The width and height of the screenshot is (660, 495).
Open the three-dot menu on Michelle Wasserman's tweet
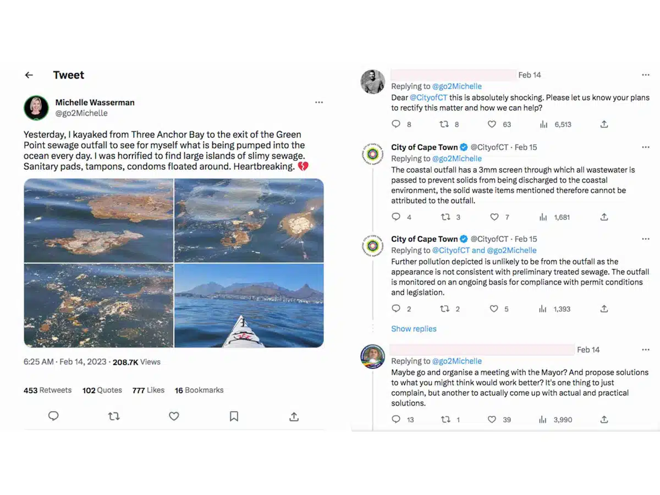pyautogui.click(x=319, y=102)
